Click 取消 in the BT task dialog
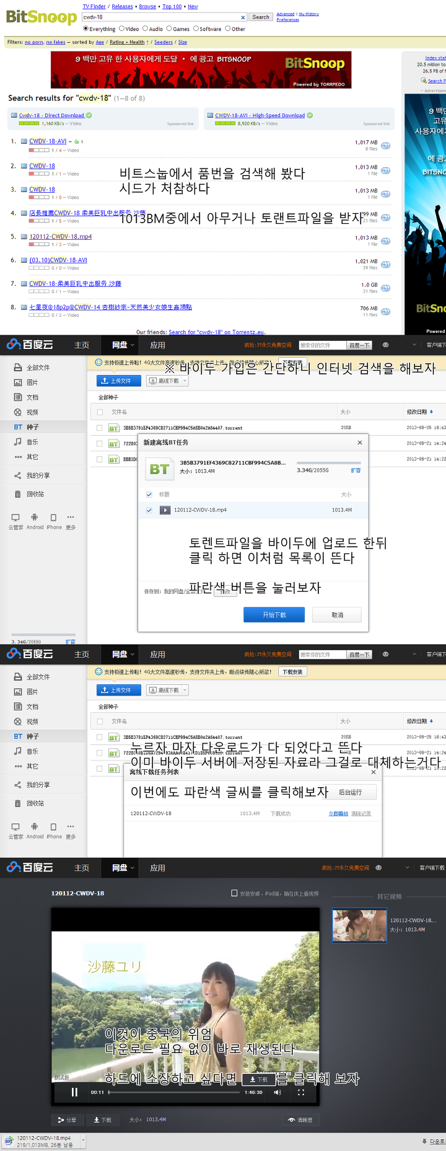446x1151 pixels. tap(338, 615)
